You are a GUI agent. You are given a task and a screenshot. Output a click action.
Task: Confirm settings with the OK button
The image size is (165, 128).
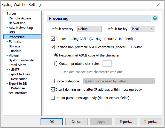point(52,122)
